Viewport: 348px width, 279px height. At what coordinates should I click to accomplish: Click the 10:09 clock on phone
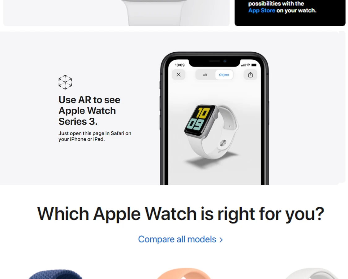point(179,65)
